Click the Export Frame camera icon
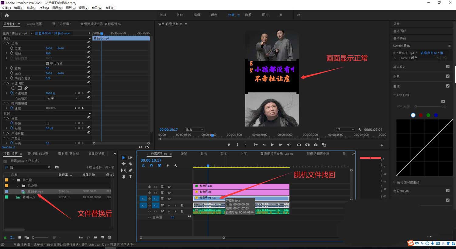456x249 pixels. (316, 145)
